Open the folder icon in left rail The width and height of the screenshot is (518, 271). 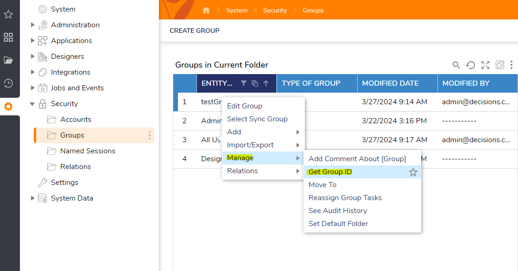point(8,60)
